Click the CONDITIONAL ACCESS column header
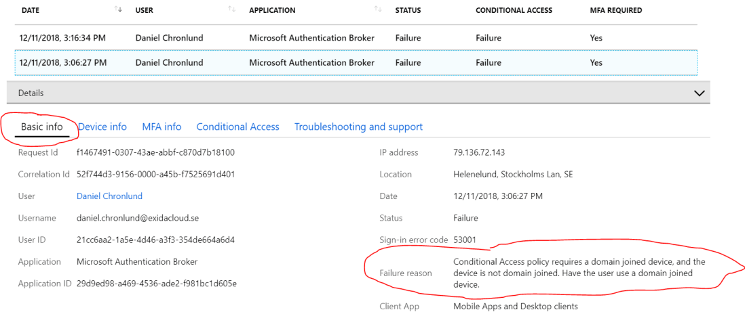Viewport: 745px width, 333px height. pyautogui.click(x=514, y=10)
